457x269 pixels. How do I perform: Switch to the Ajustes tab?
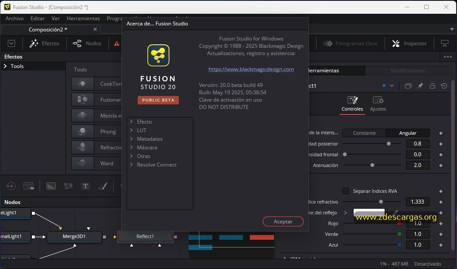coord(378,104)
